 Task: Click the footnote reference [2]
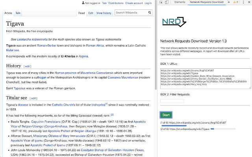(x=112, y=115)
